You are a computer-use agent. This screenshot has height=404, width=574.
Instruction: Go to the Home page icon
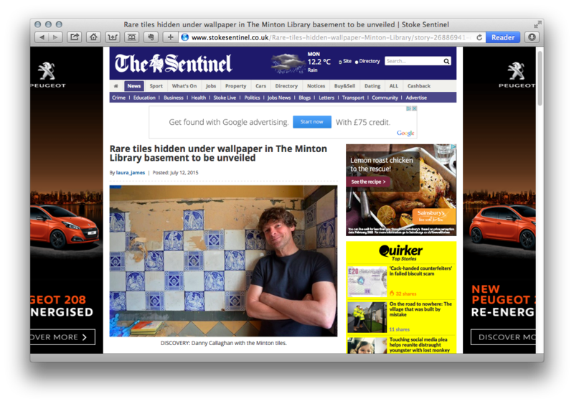pyautogui.click(x=94, y=37)
